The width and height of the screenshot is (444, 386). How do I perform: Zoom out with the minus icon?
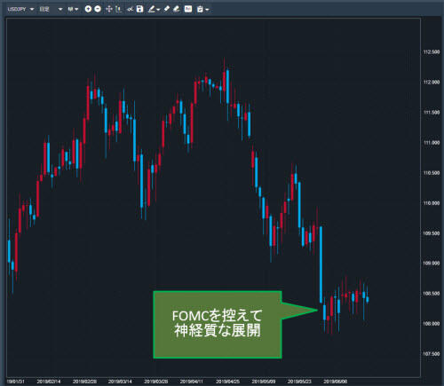98,9
